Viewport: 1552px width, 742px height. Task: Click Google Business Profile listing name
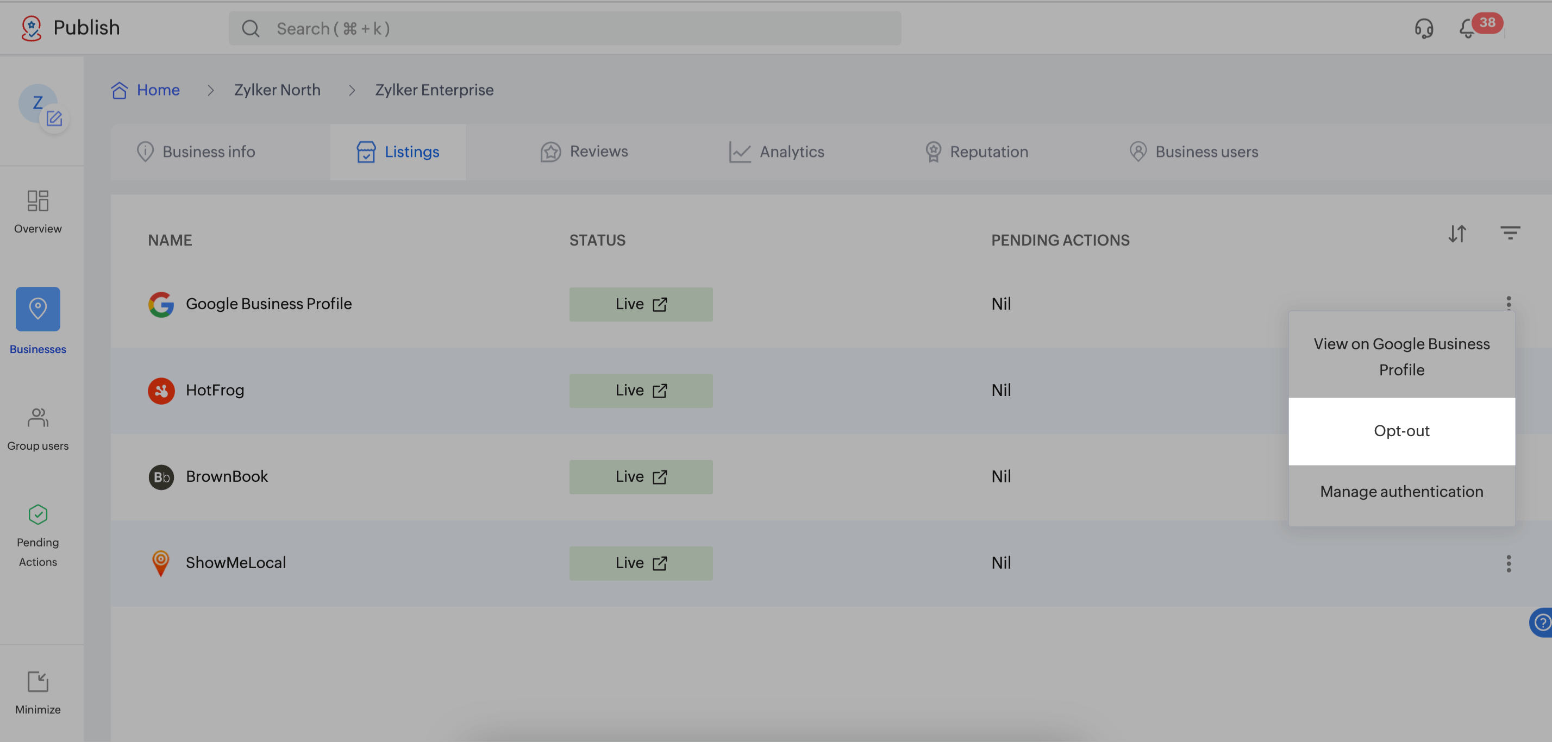268,304
